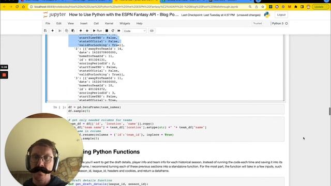Open the View menu
Screen dimensions: 331x186
point(71,23)
